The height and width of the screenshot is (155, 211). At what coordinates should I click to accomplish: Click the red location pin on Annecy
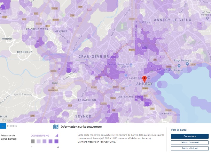(x=145, y=79)
